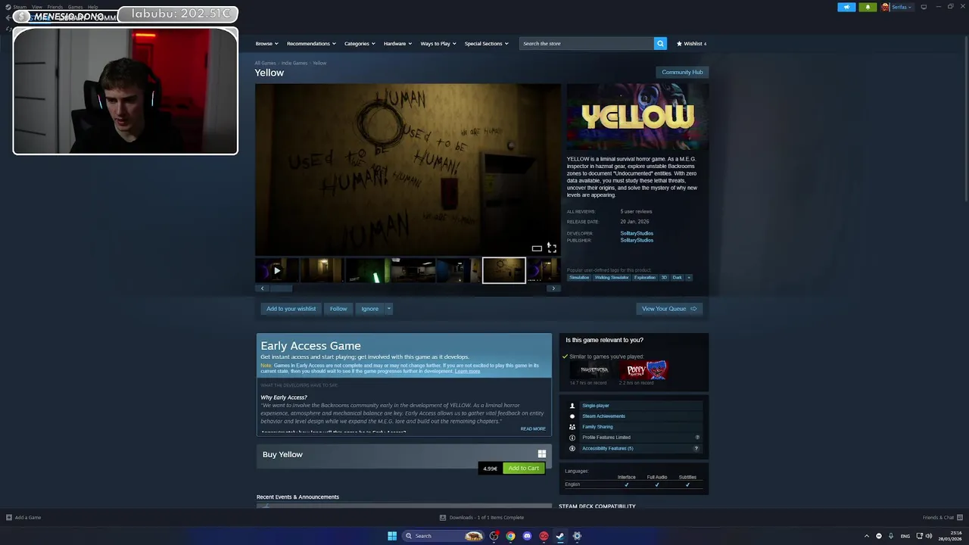Open the Friends menu
Viewport: 969px width, 545px height.
point(55,7)
